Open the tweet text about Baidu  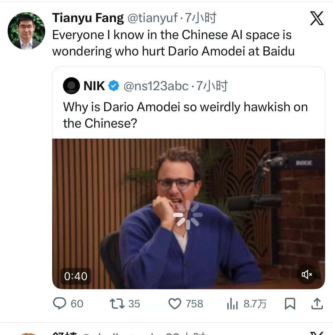coord(173,43)
